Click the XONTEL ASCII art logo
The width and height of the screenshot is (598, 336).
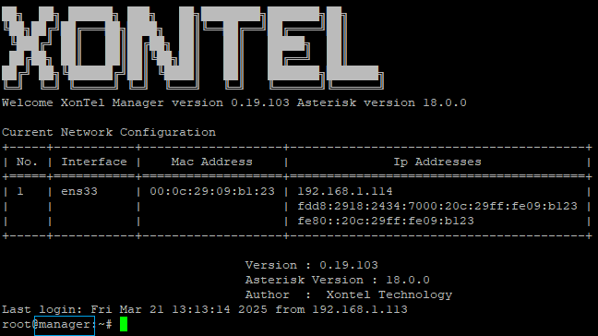(x=193, y=48)
